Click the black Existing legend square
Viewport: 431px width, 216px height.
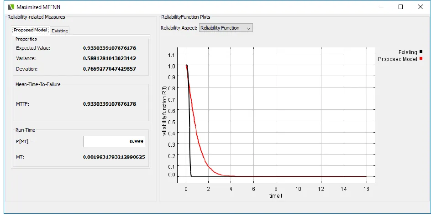[x=421, y=51]
